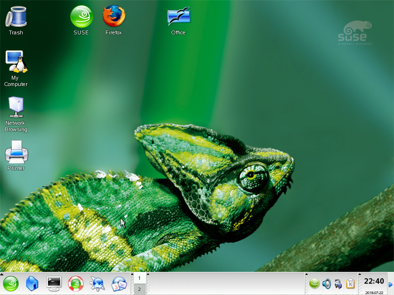
Task: Click the 22:40 panel clock
Action: [373, 282]
